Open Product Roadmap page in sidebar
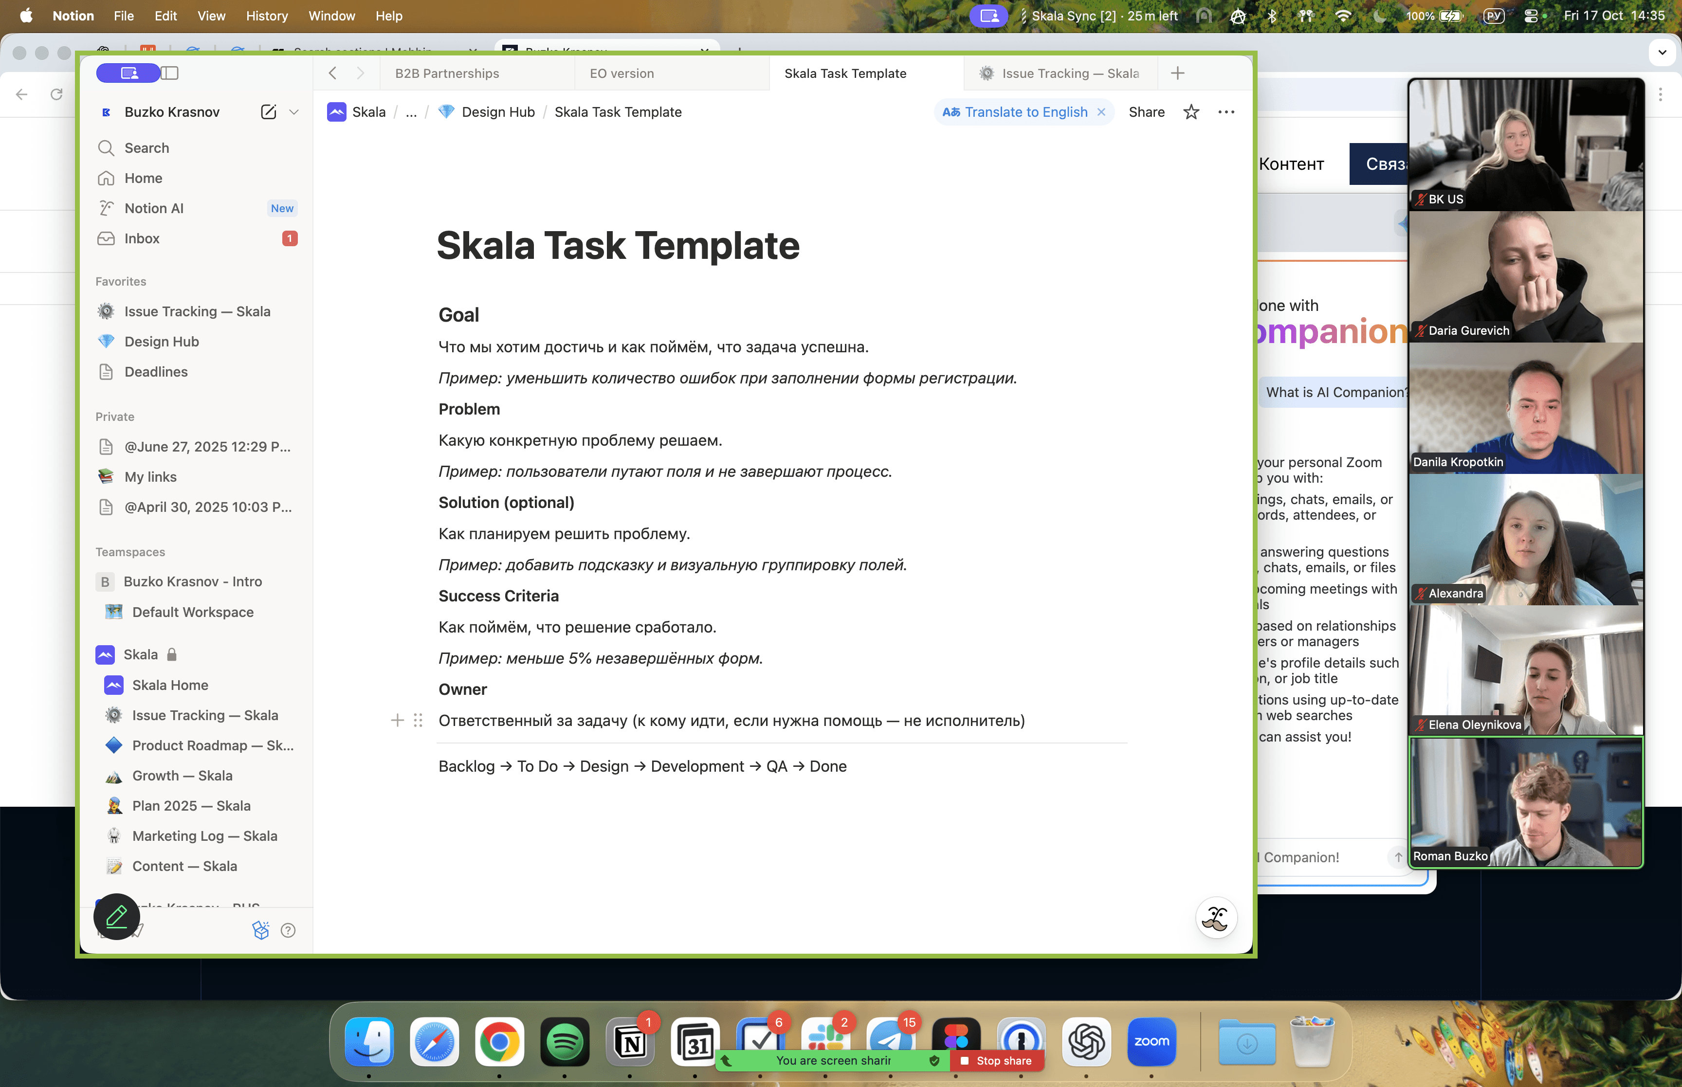This screenshot has width=1682, height=1087. coord(212,745)
